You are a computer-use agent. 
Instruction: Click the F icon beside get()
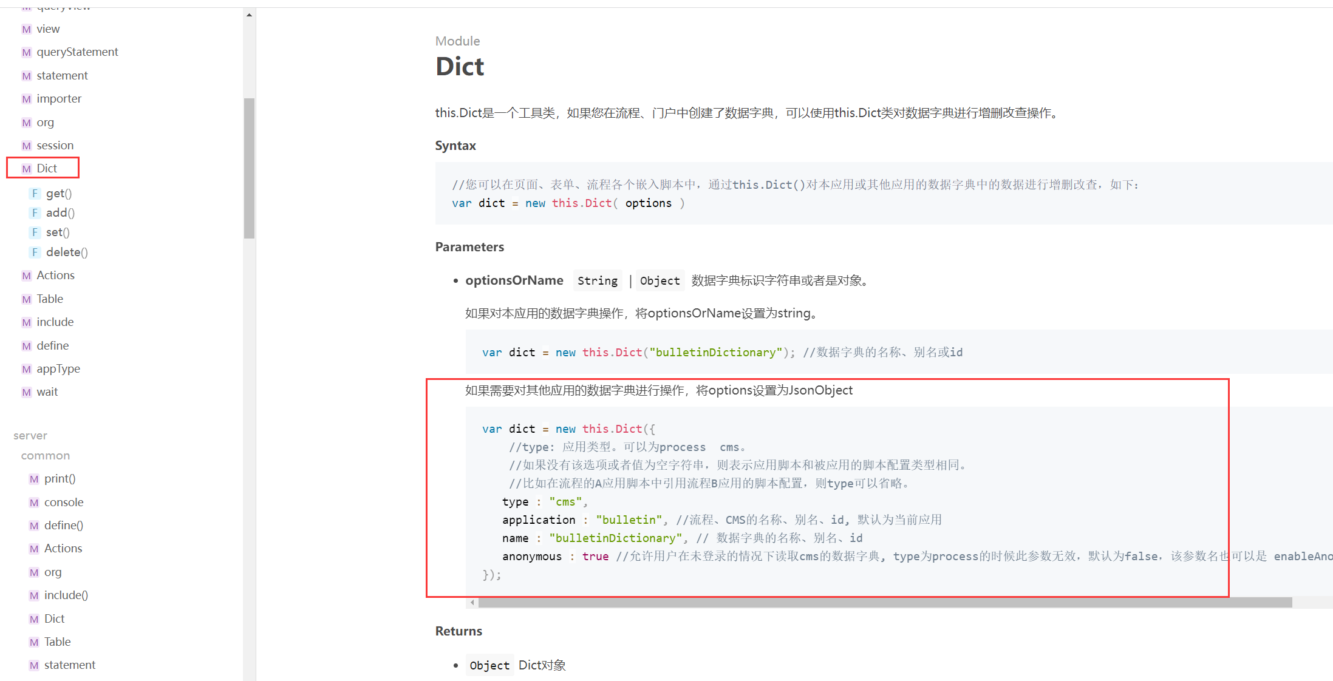pos(35,194)
